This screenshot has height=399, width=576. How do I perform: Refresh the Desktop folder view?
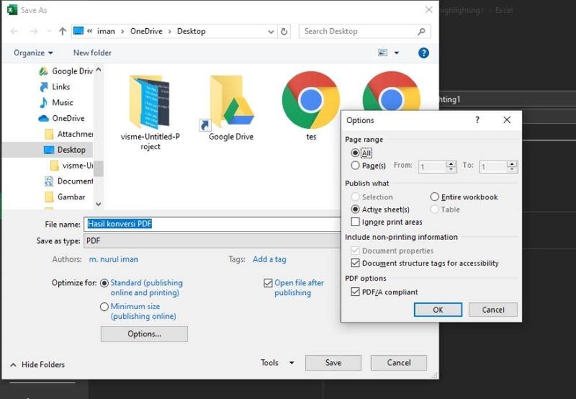click(x=284, y=32)
